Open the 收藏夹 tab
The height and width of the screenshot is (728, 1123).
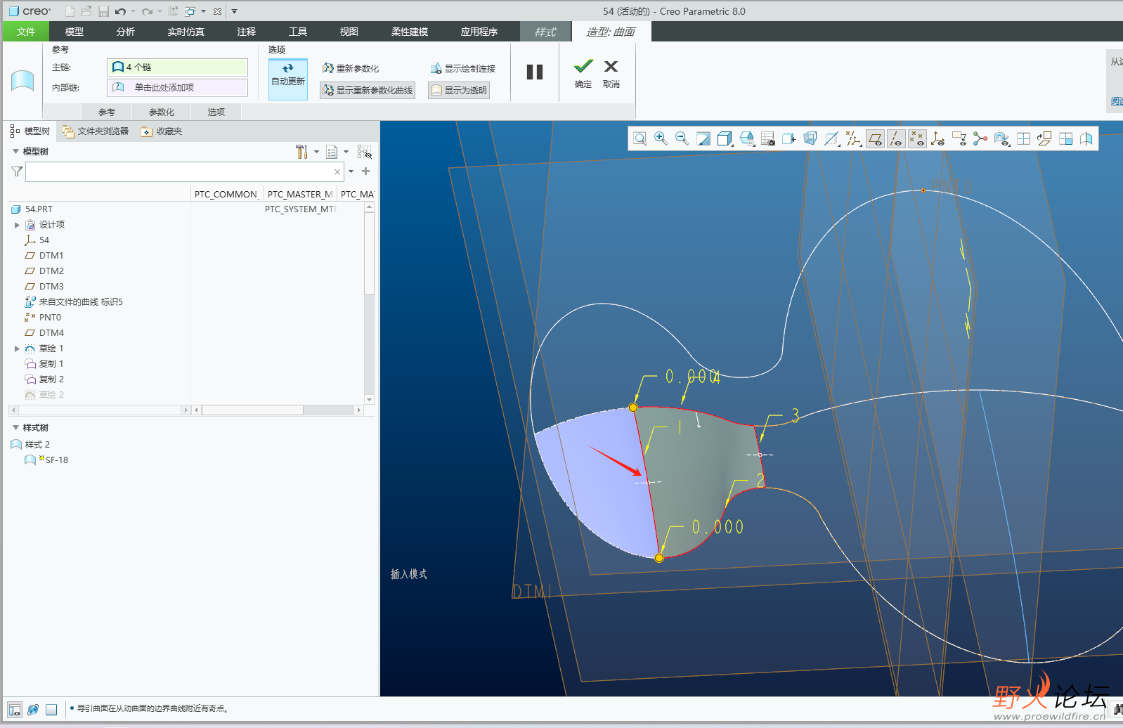coord(162,131)
